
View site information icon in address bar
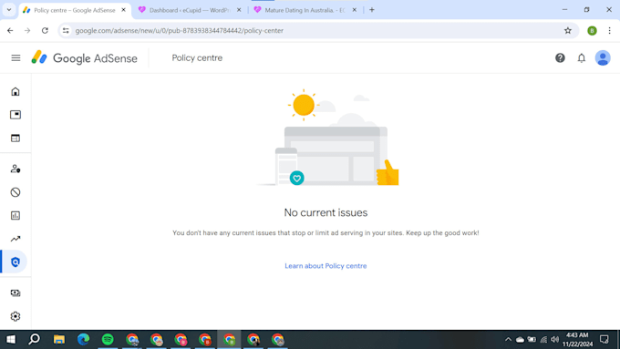tap(66, 30)
